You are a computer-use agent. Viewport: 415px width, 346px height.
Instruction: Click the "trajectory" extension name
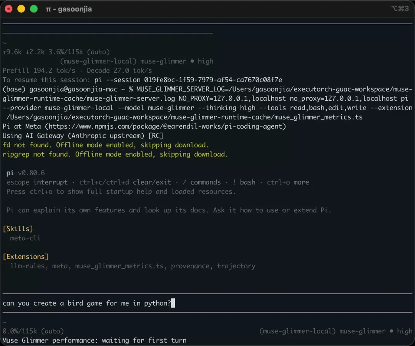click(236, 266)
